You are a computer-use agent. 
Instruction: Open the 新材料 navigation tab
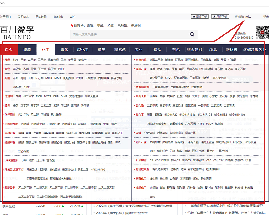[x=231, y=50]
